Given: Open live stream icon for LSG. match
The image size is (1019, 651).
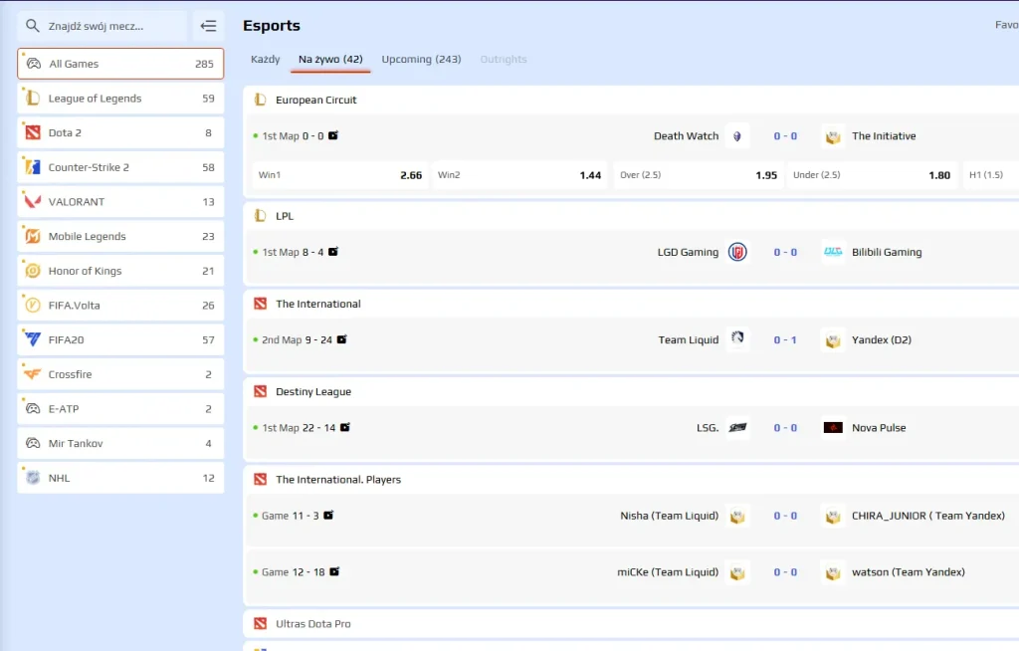Looking at the screenshot, I should 345,427.
